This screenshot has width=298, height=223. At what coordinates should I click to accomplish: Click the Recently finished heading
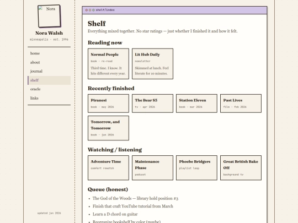click(111, 88)
